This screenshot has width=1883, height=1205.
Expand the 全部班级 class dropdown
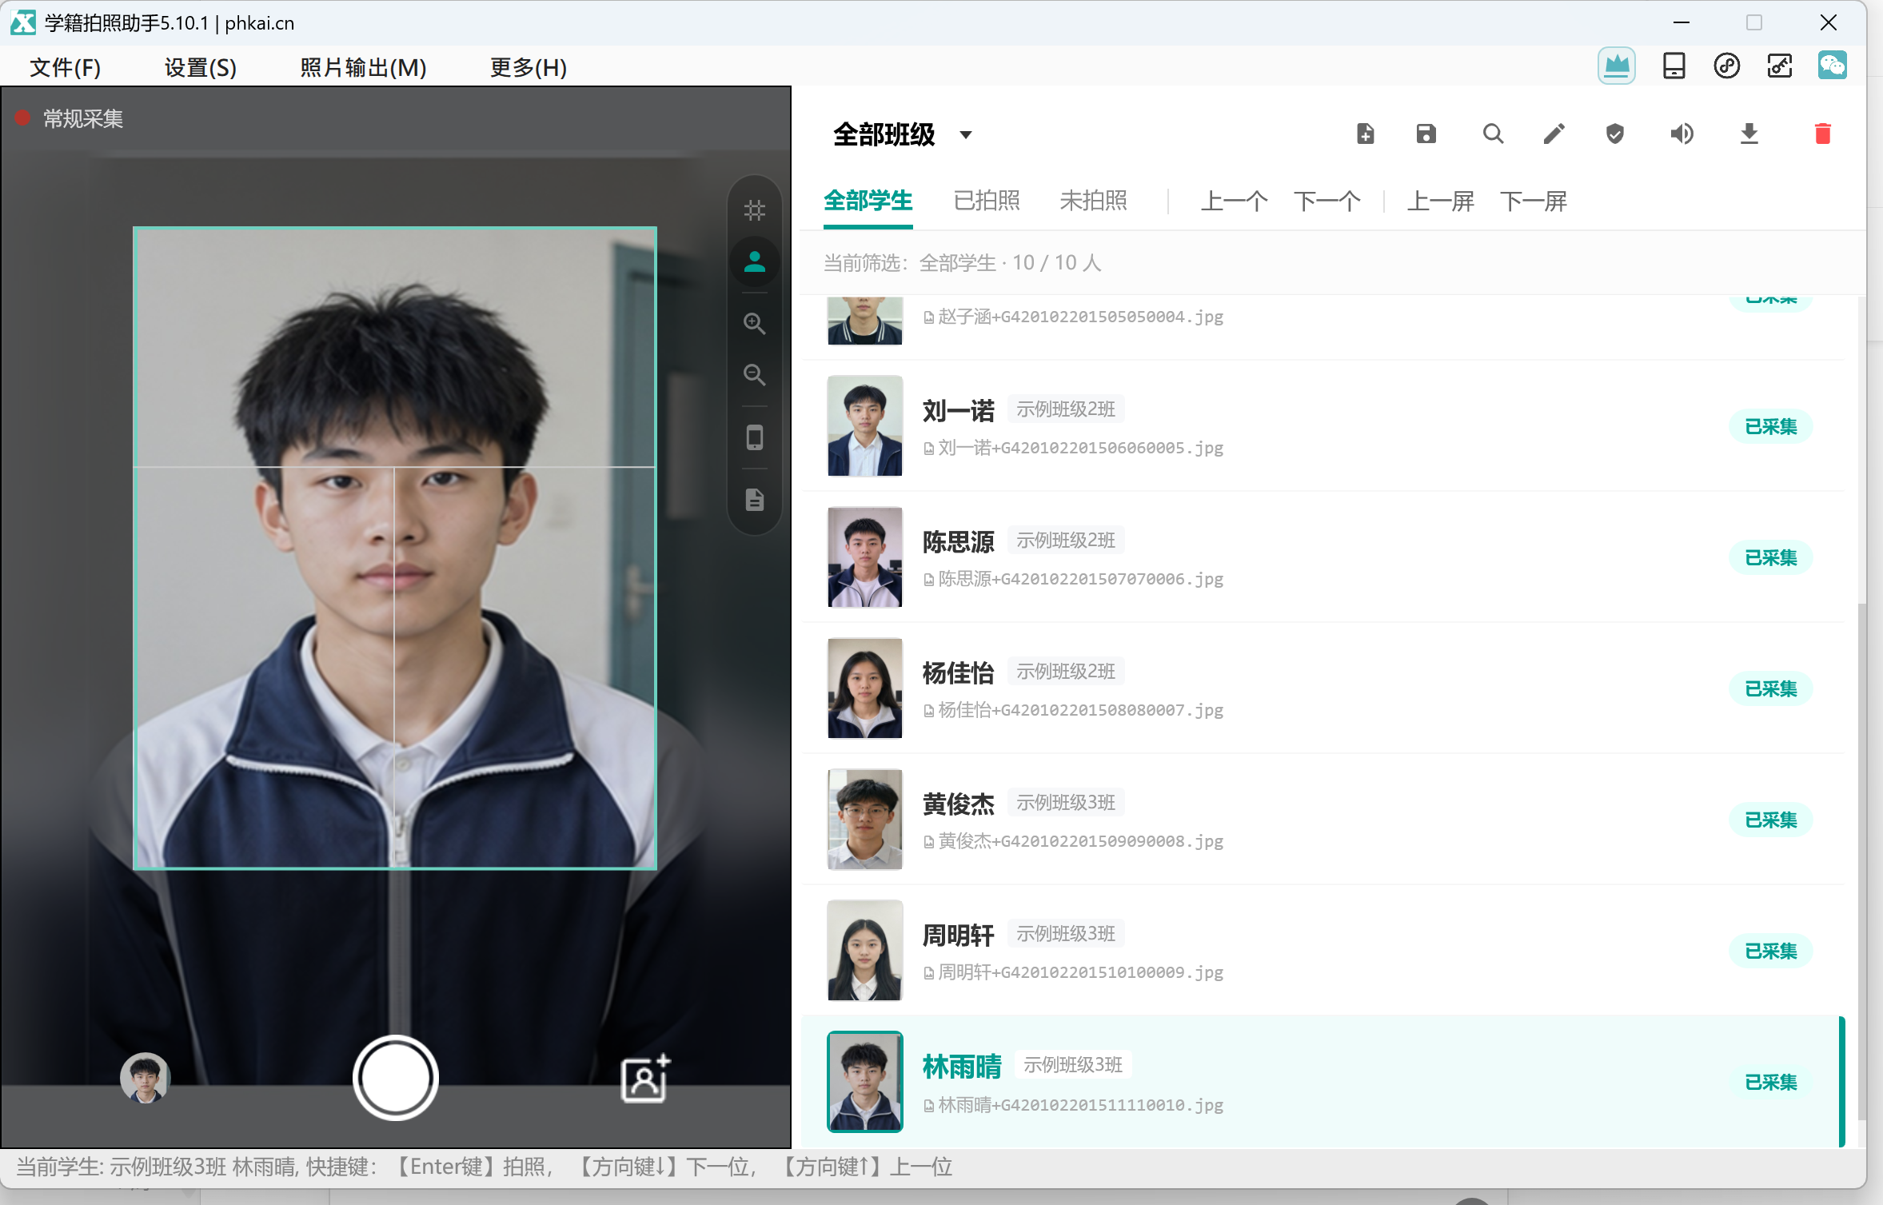[903, 134]
